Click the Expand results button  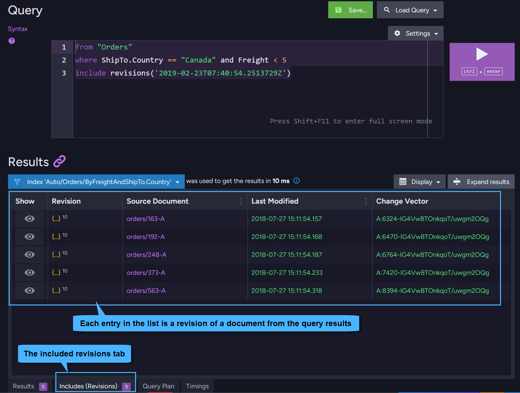[481, 182]
